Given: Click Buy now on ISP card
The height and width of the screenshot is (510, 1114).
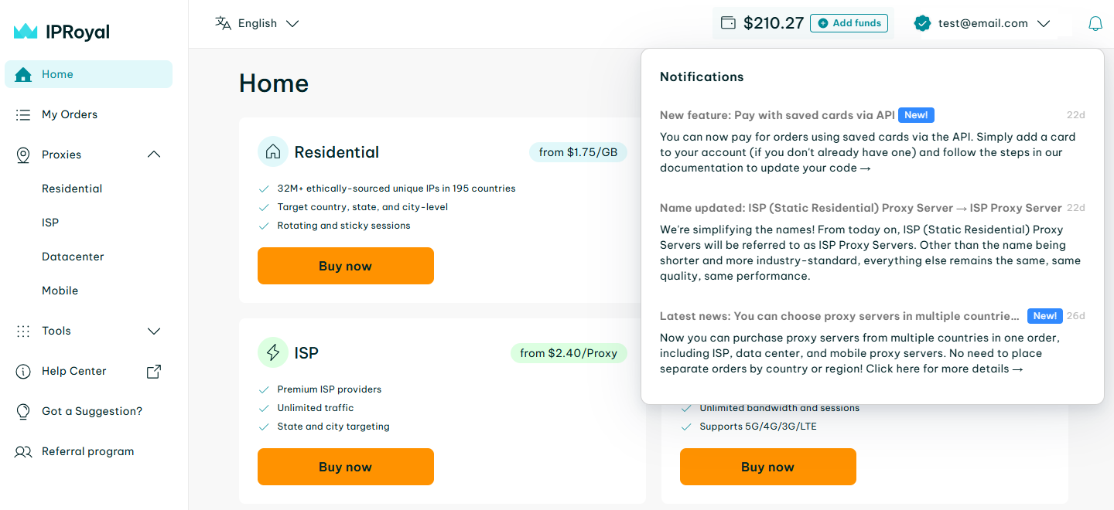Looking at the screenshot, I should tap(346, 467).
